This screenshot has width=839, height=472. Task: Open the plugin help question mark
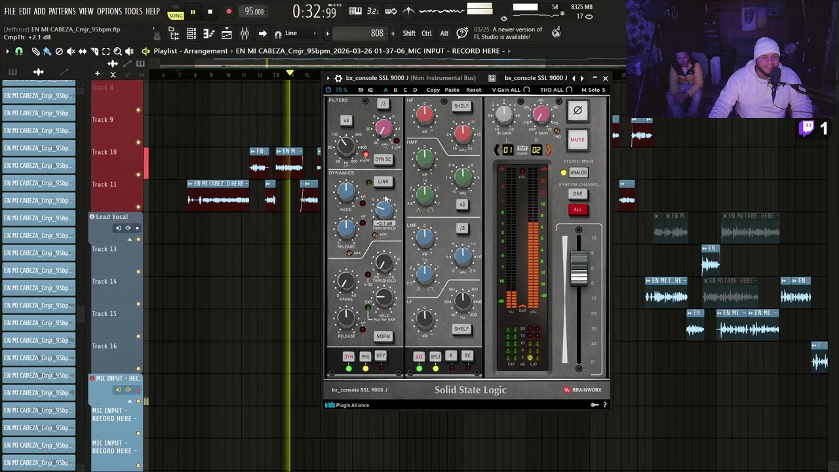(604, 405)
